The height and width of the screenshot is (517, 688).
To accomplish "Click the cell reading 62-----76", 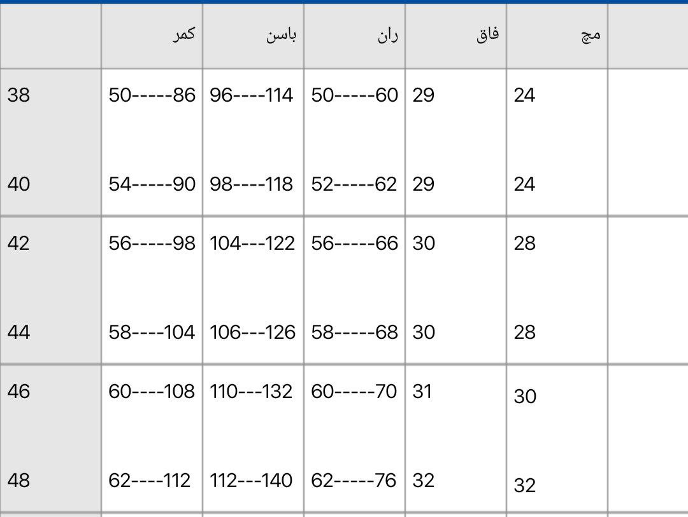I will click(354, 480).
